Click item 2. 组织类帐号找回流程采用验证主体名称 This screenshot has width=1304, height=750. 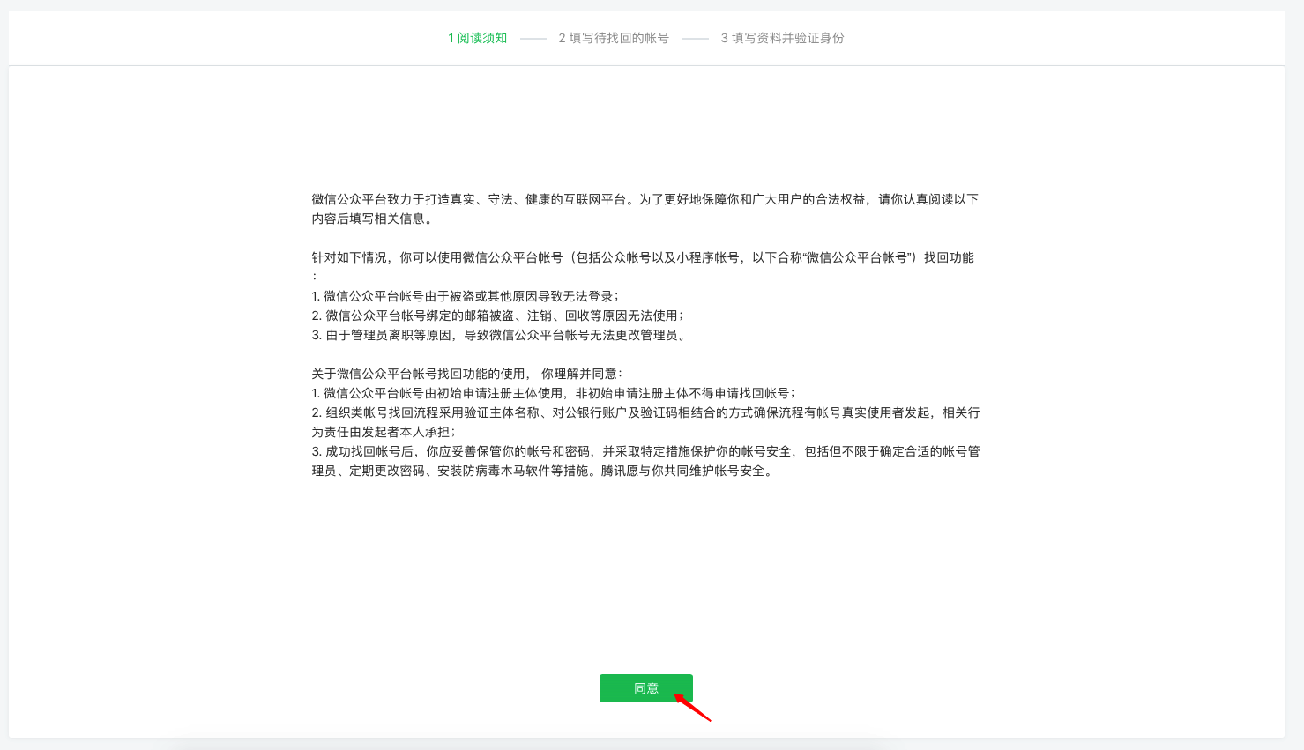[x=645, y=422]
